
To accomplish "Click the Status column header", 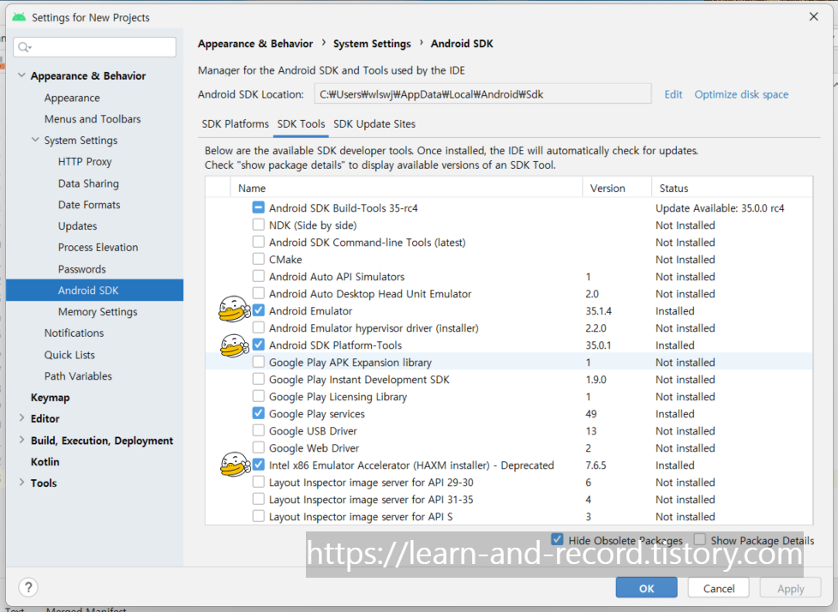I will [733, 189].
